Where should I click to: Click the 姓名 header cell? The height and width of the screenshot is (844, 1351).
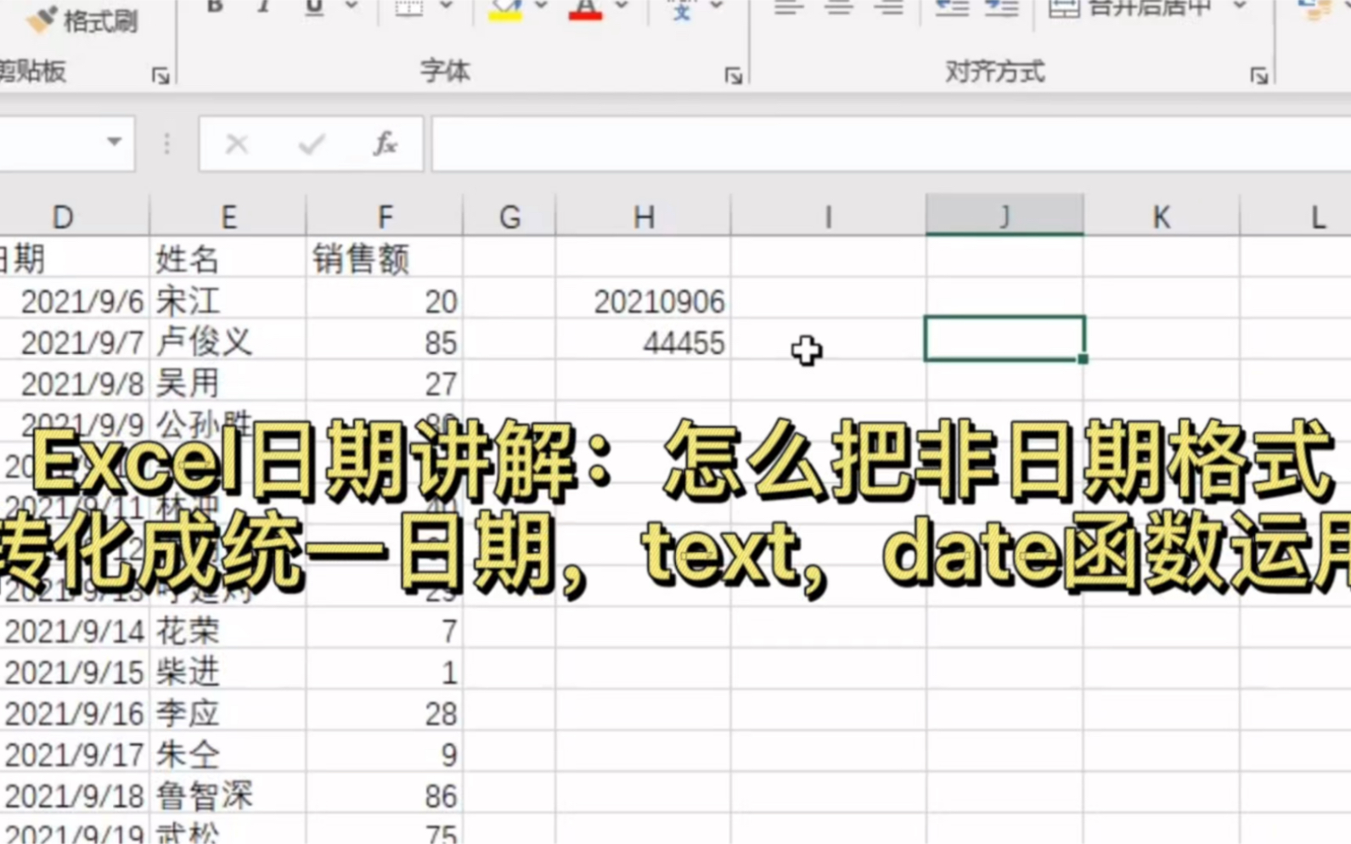pyautogui.click(x=228, y=258)
